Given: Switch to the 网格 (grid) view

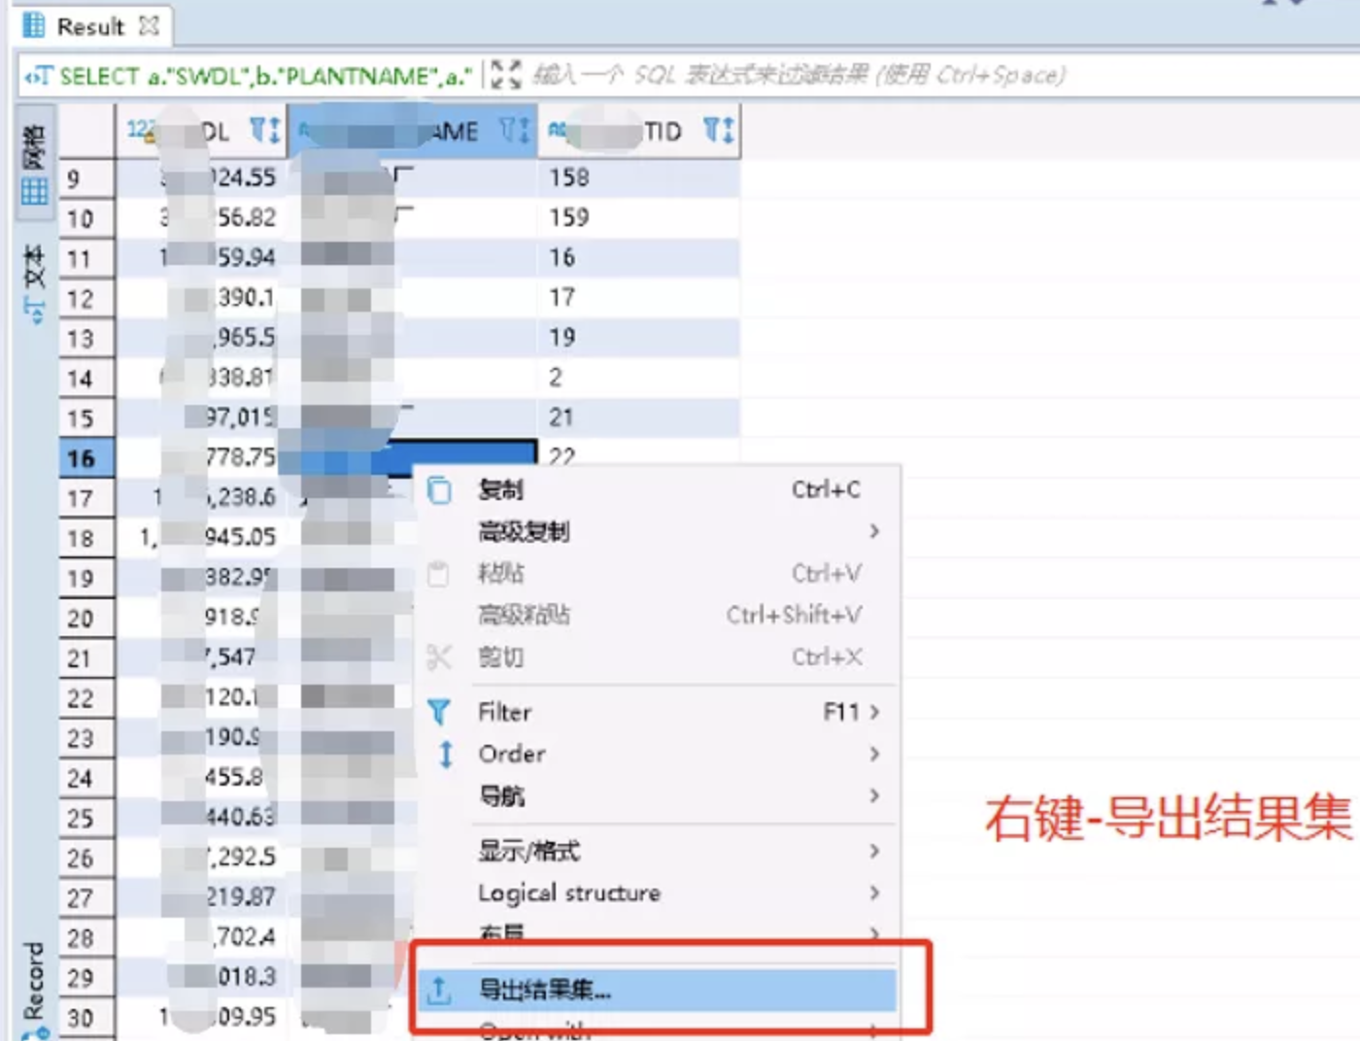Looking at the screenshot, I should [x=33, y=160].
